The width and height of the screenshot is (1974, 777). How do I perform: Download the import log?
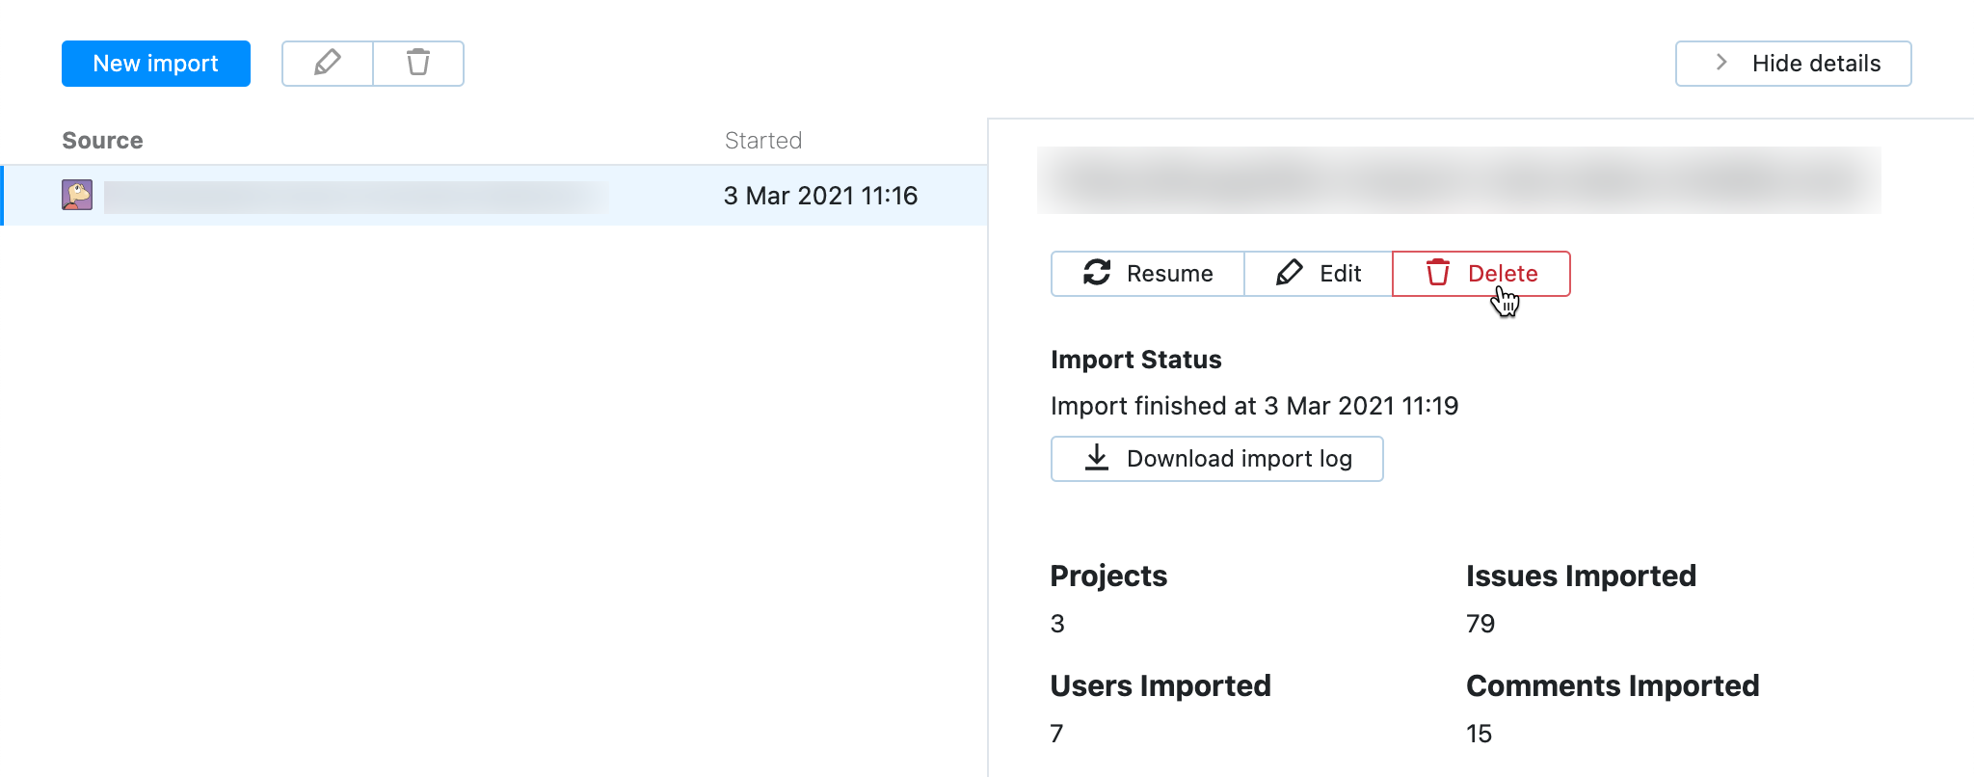pyautogui.click(x=1216, y=459)
